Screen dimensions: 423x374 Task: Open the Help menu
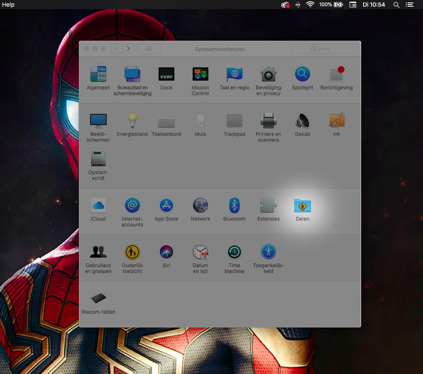[x=8, y=5]
